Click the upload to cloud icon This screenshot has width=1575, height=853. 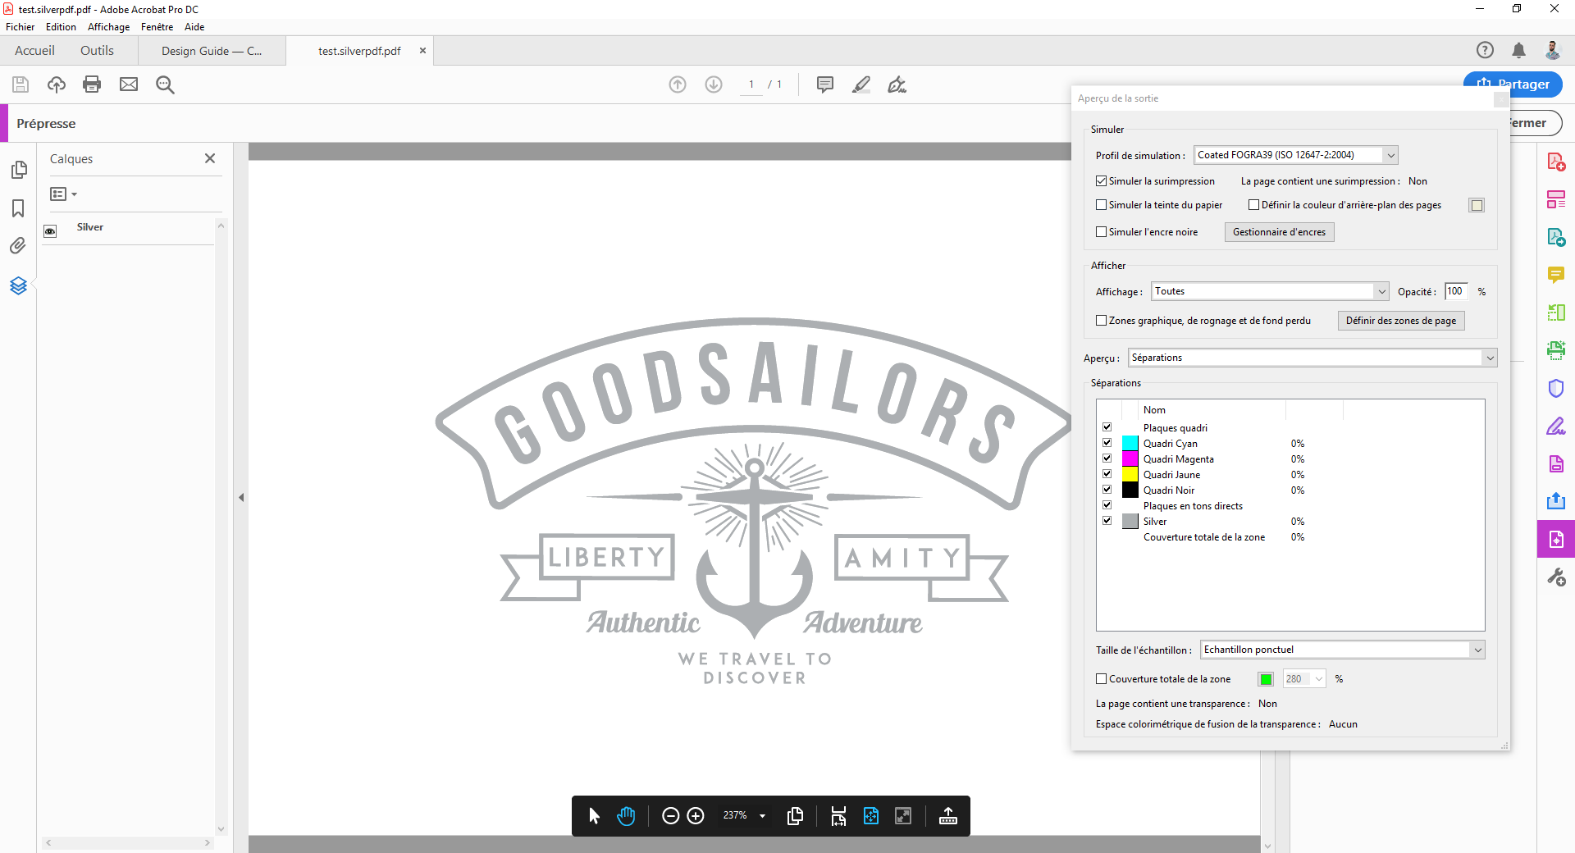[57, 84]
